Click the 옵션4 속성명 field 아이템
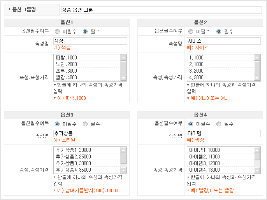Viewport: 267px width, 200px height. tap(223, 133)
